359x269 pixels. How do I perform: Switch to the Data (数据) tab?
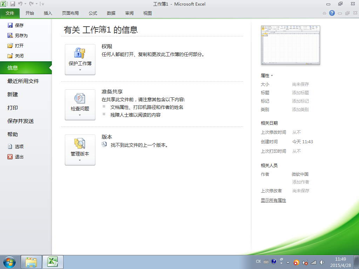click(x=111, y=13)
